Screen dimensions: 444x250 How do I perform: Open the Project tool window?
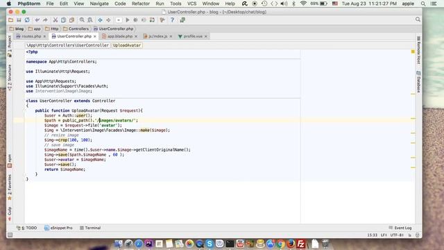[10, 47]
